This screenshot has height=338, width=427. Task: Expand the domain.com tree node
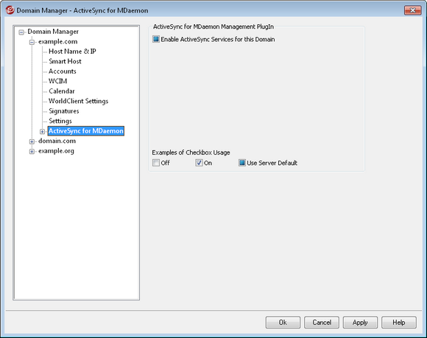32,141
